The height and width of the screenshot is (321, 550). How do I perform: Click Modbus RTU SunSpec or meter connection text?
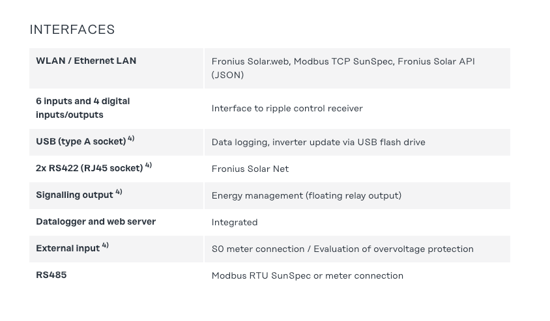pos(307,275)
